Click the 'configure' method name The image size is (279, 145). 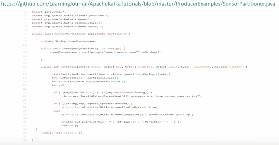click(70, 48)
